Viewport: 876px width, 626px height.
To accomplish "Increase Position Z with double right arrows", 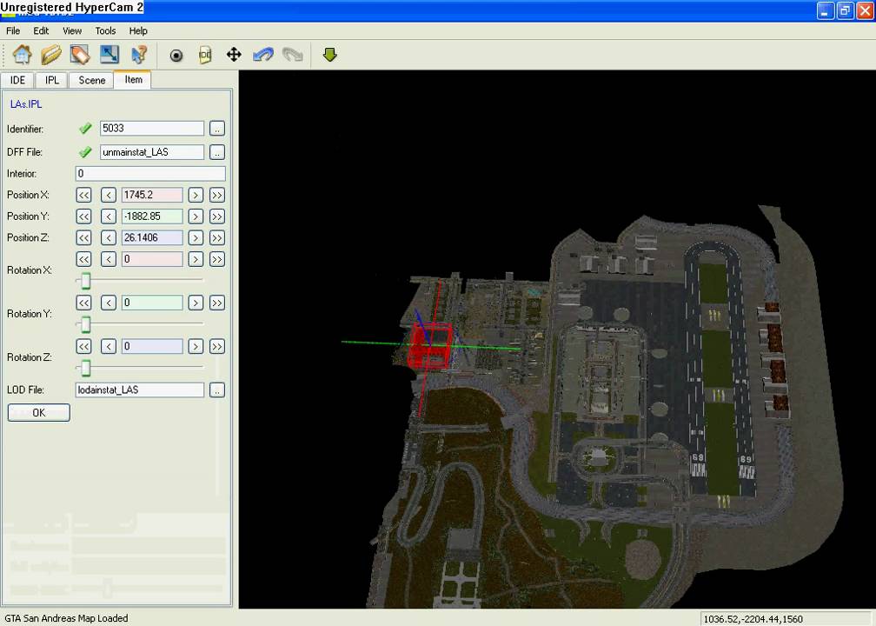I will pos(217,237).
